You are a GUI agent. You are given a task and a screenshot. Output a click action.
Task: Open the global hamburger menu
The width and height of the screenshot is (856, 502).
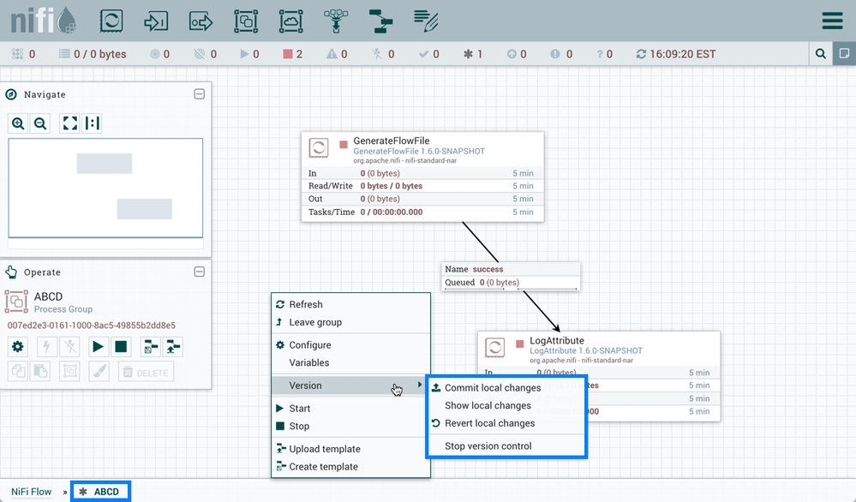tap(831, 21)
